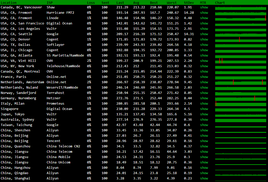
Task: Select '2%' loss value for Amsterdam
Action: coord(89,82)
